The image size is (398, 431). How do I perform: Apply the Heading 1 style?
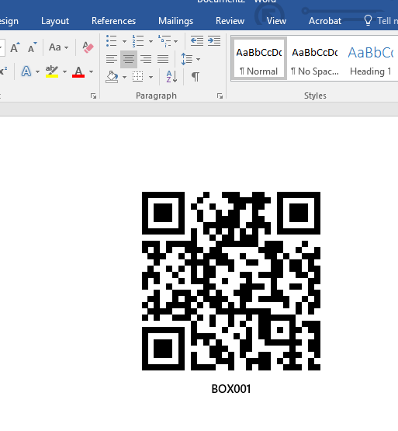(371, 58)
